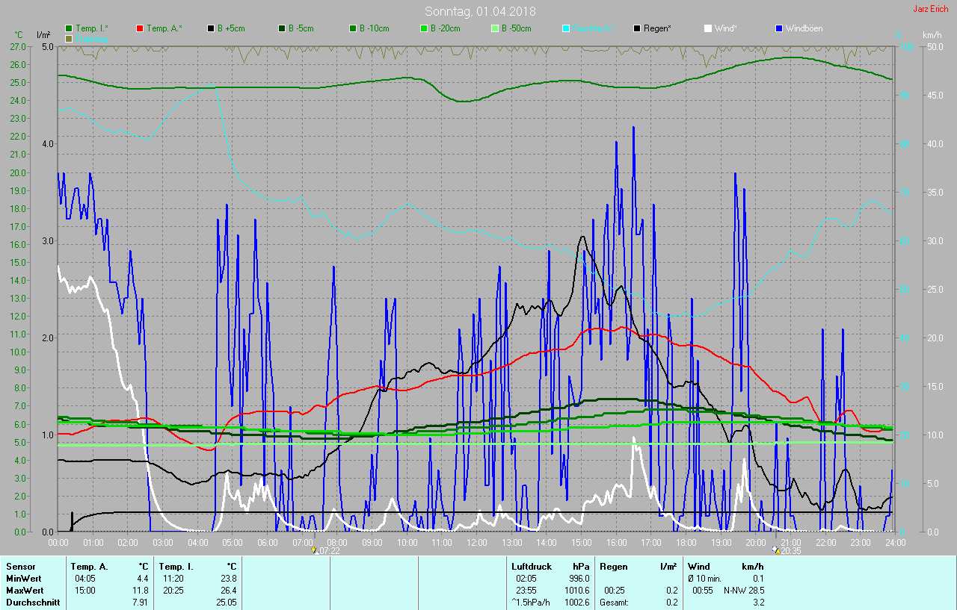Viewport: 957px width, 610px height.
Task: Click the sunset icon at 20:35
Action: (x=776, y=550)
